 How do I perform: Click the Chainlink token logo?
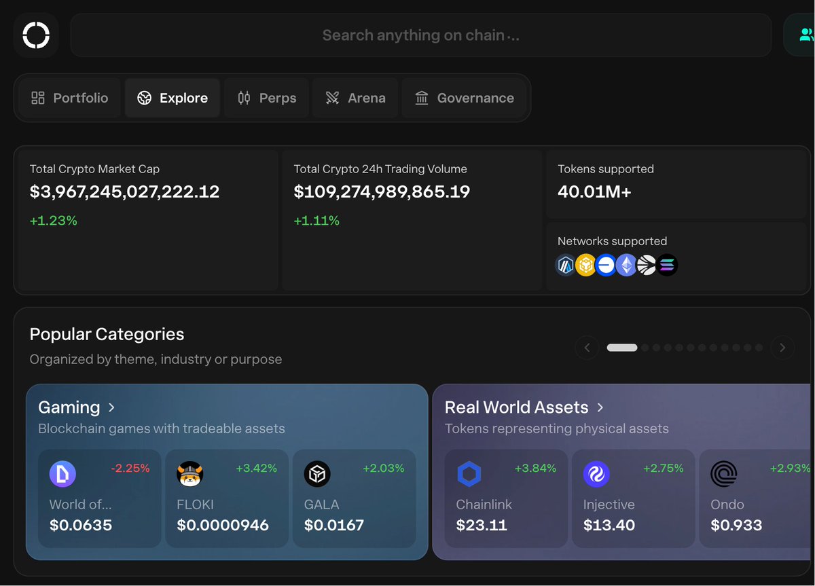[x=469, y=474]
